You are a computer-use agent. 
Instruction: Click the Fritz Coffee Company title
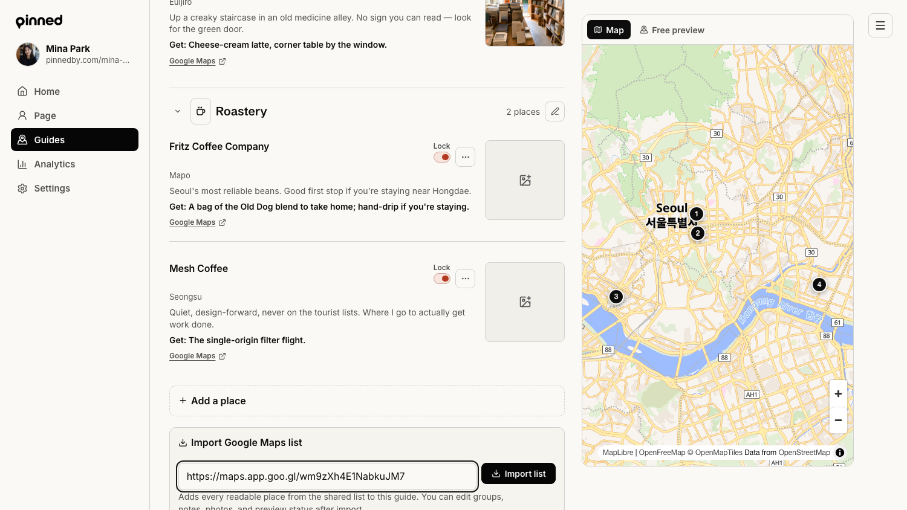coord(219,146)
